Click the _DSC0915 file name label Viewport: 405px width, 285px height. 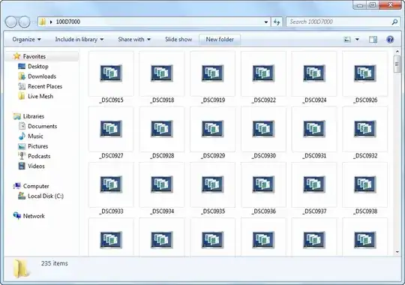[111, 100]
